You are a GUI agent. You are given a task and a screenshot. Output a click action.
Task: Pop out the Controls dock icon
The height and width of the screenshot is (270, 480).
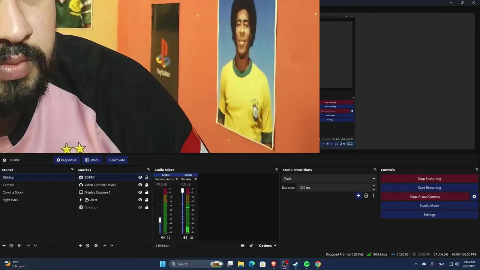477,170
